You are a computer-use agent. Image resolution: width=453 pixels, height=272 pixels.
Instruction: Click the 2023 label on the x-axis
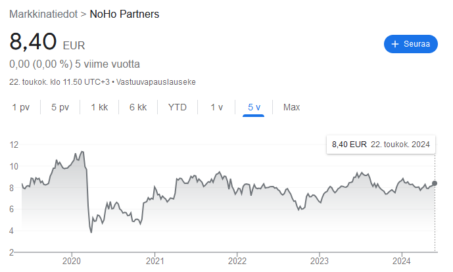[x=319, y=261]
